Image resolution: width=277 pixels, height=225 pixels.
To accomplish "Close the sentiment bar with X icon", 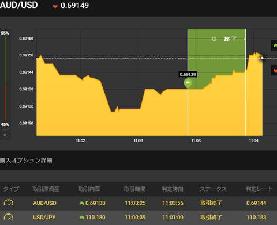I will (5, 135).
